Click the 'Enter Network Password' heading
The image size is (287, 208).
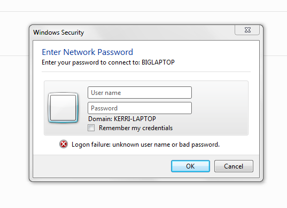(x=87, y=52)
